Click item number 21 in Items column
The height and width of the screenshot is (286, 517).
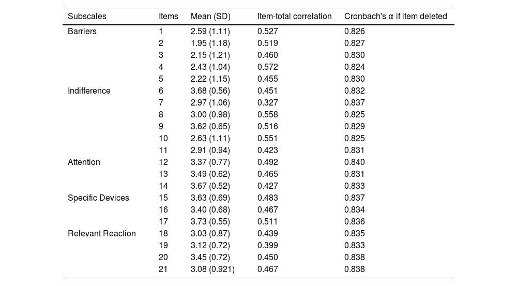click(x=163, y=269)
